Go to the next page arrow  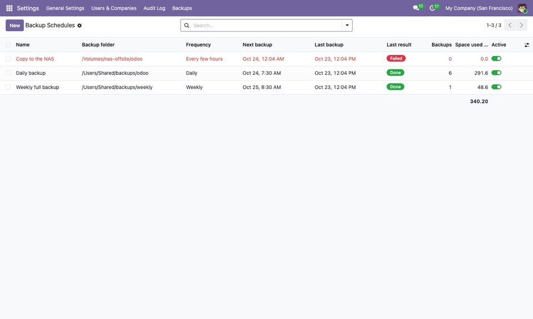(x=521, y=25)
